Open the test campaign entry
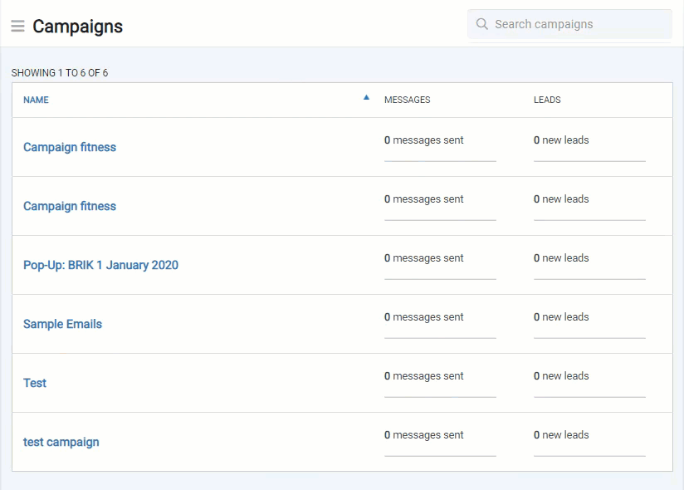The height and width of the screenshot is (490, 684). tap(61, 442)
